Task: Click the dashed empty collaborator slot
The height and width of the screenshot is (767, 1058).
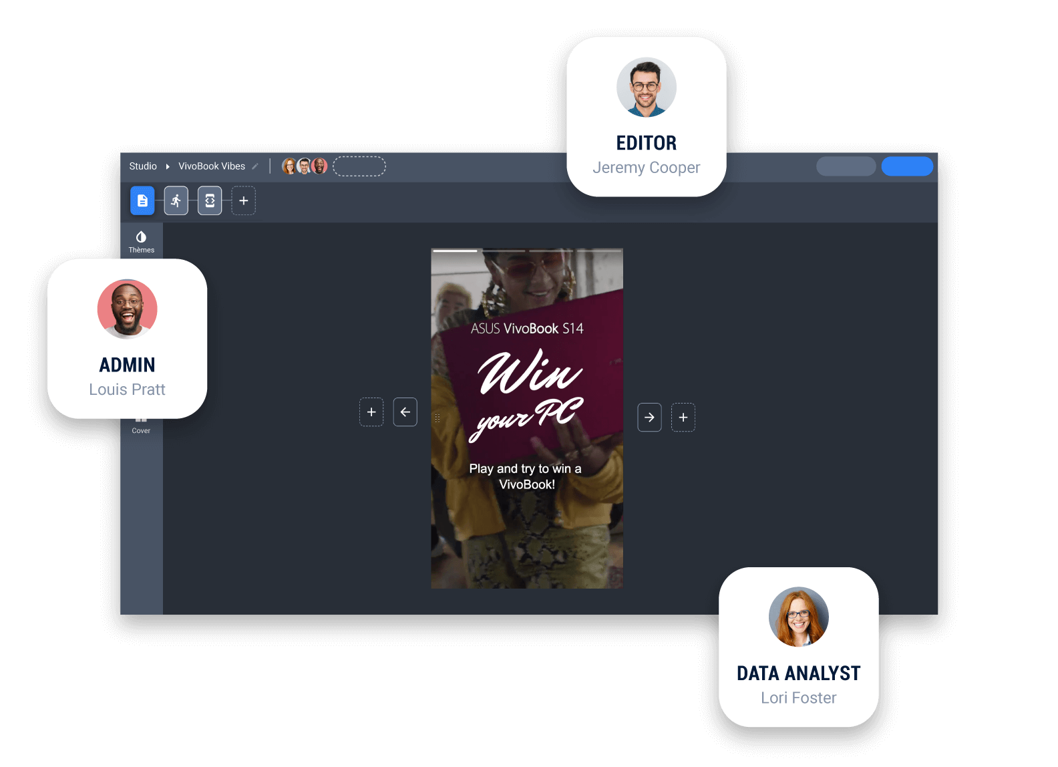Action: click(359, 166)
